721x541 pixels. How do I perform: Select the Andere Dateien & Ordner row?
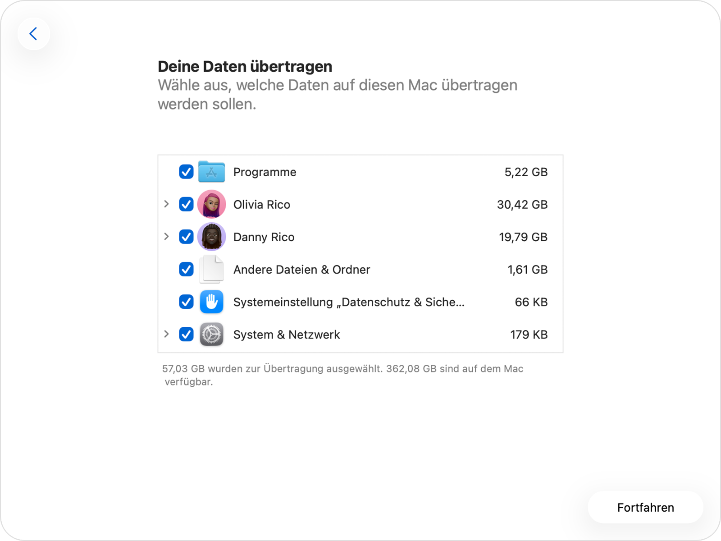pos(301,269)
